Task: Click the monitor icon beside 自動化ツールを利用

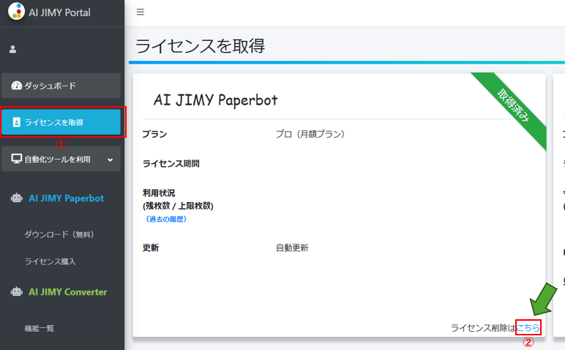Action: (17, 159)
